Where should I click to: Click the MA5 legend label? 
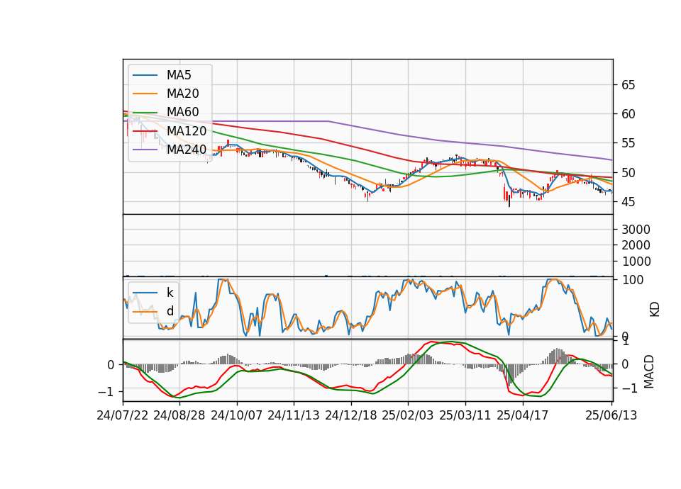tap(179, 75)
